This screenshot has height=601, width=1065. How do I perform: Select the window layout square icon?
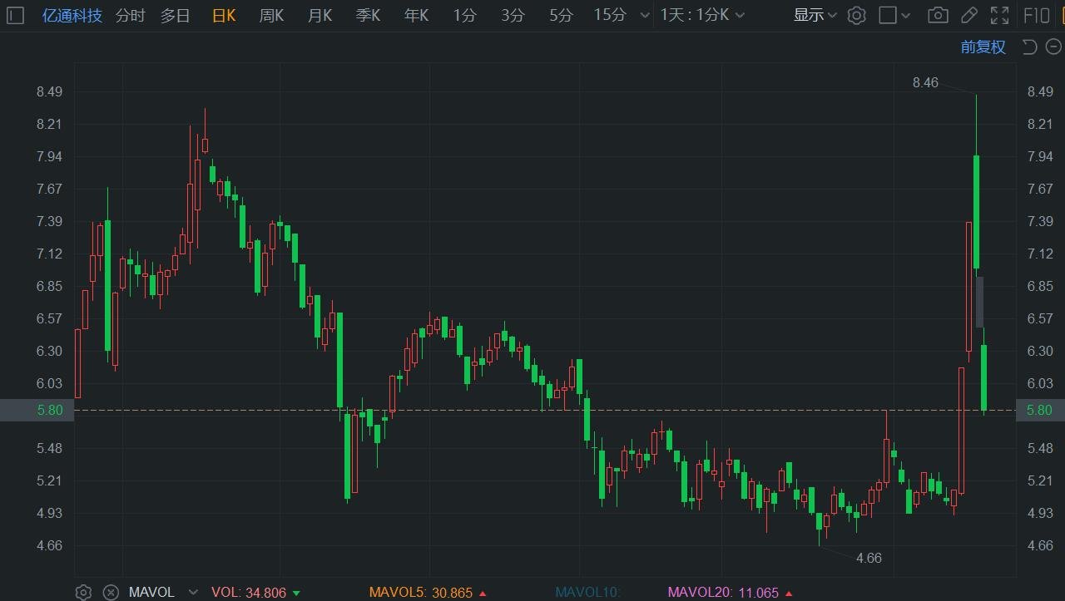pos(888,15)
